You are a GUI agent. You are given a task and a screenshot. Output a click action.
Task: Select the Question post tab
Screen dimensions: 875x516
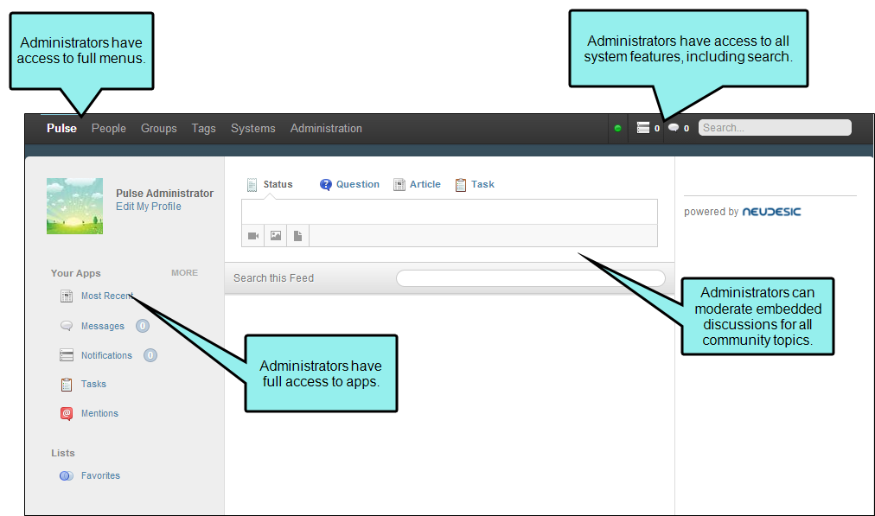tap(349, 184)
